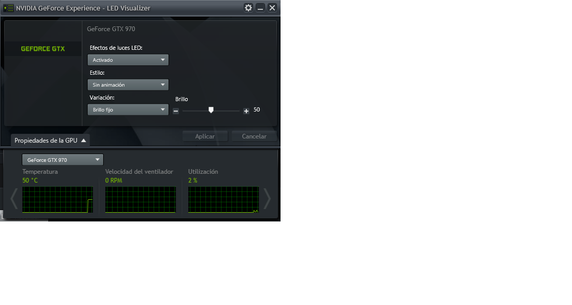Image resolution: width=572 pixels, height=305 pixels.
Task: Click the Efectos de luces LED label
Action: tap(116, 48)
